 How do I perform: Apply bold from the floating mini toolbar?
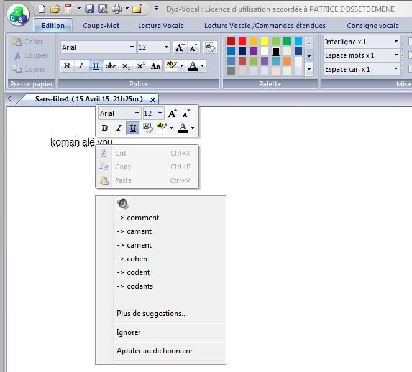[x=104, y=128]
